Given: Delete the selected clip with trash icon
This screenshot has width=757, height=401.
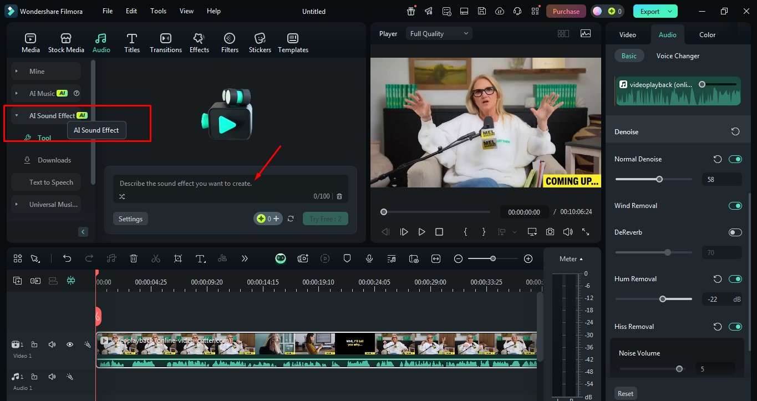Looking at the screenshot, I should (x=134, y=258).
